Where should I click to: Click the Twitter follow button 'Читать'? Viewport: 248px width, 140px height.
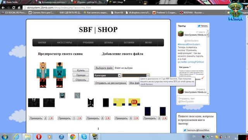[203, 26]
